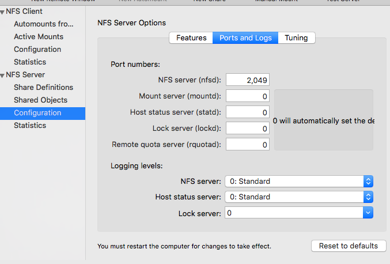Select the Ports and Logs tab
This screenshot has width=390, height=264.
coord(245,38)
